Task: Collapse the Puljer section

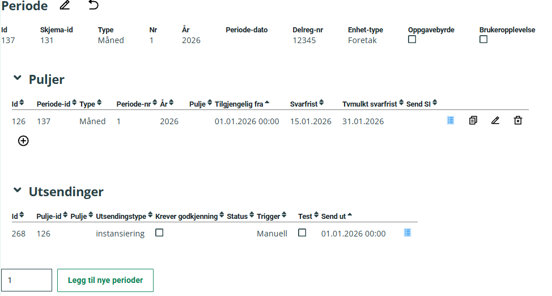Action: point(17,78)
